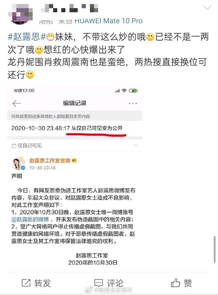
Task: Open 赵露思工作室官微 profile avatar
Action: (19, 163)
